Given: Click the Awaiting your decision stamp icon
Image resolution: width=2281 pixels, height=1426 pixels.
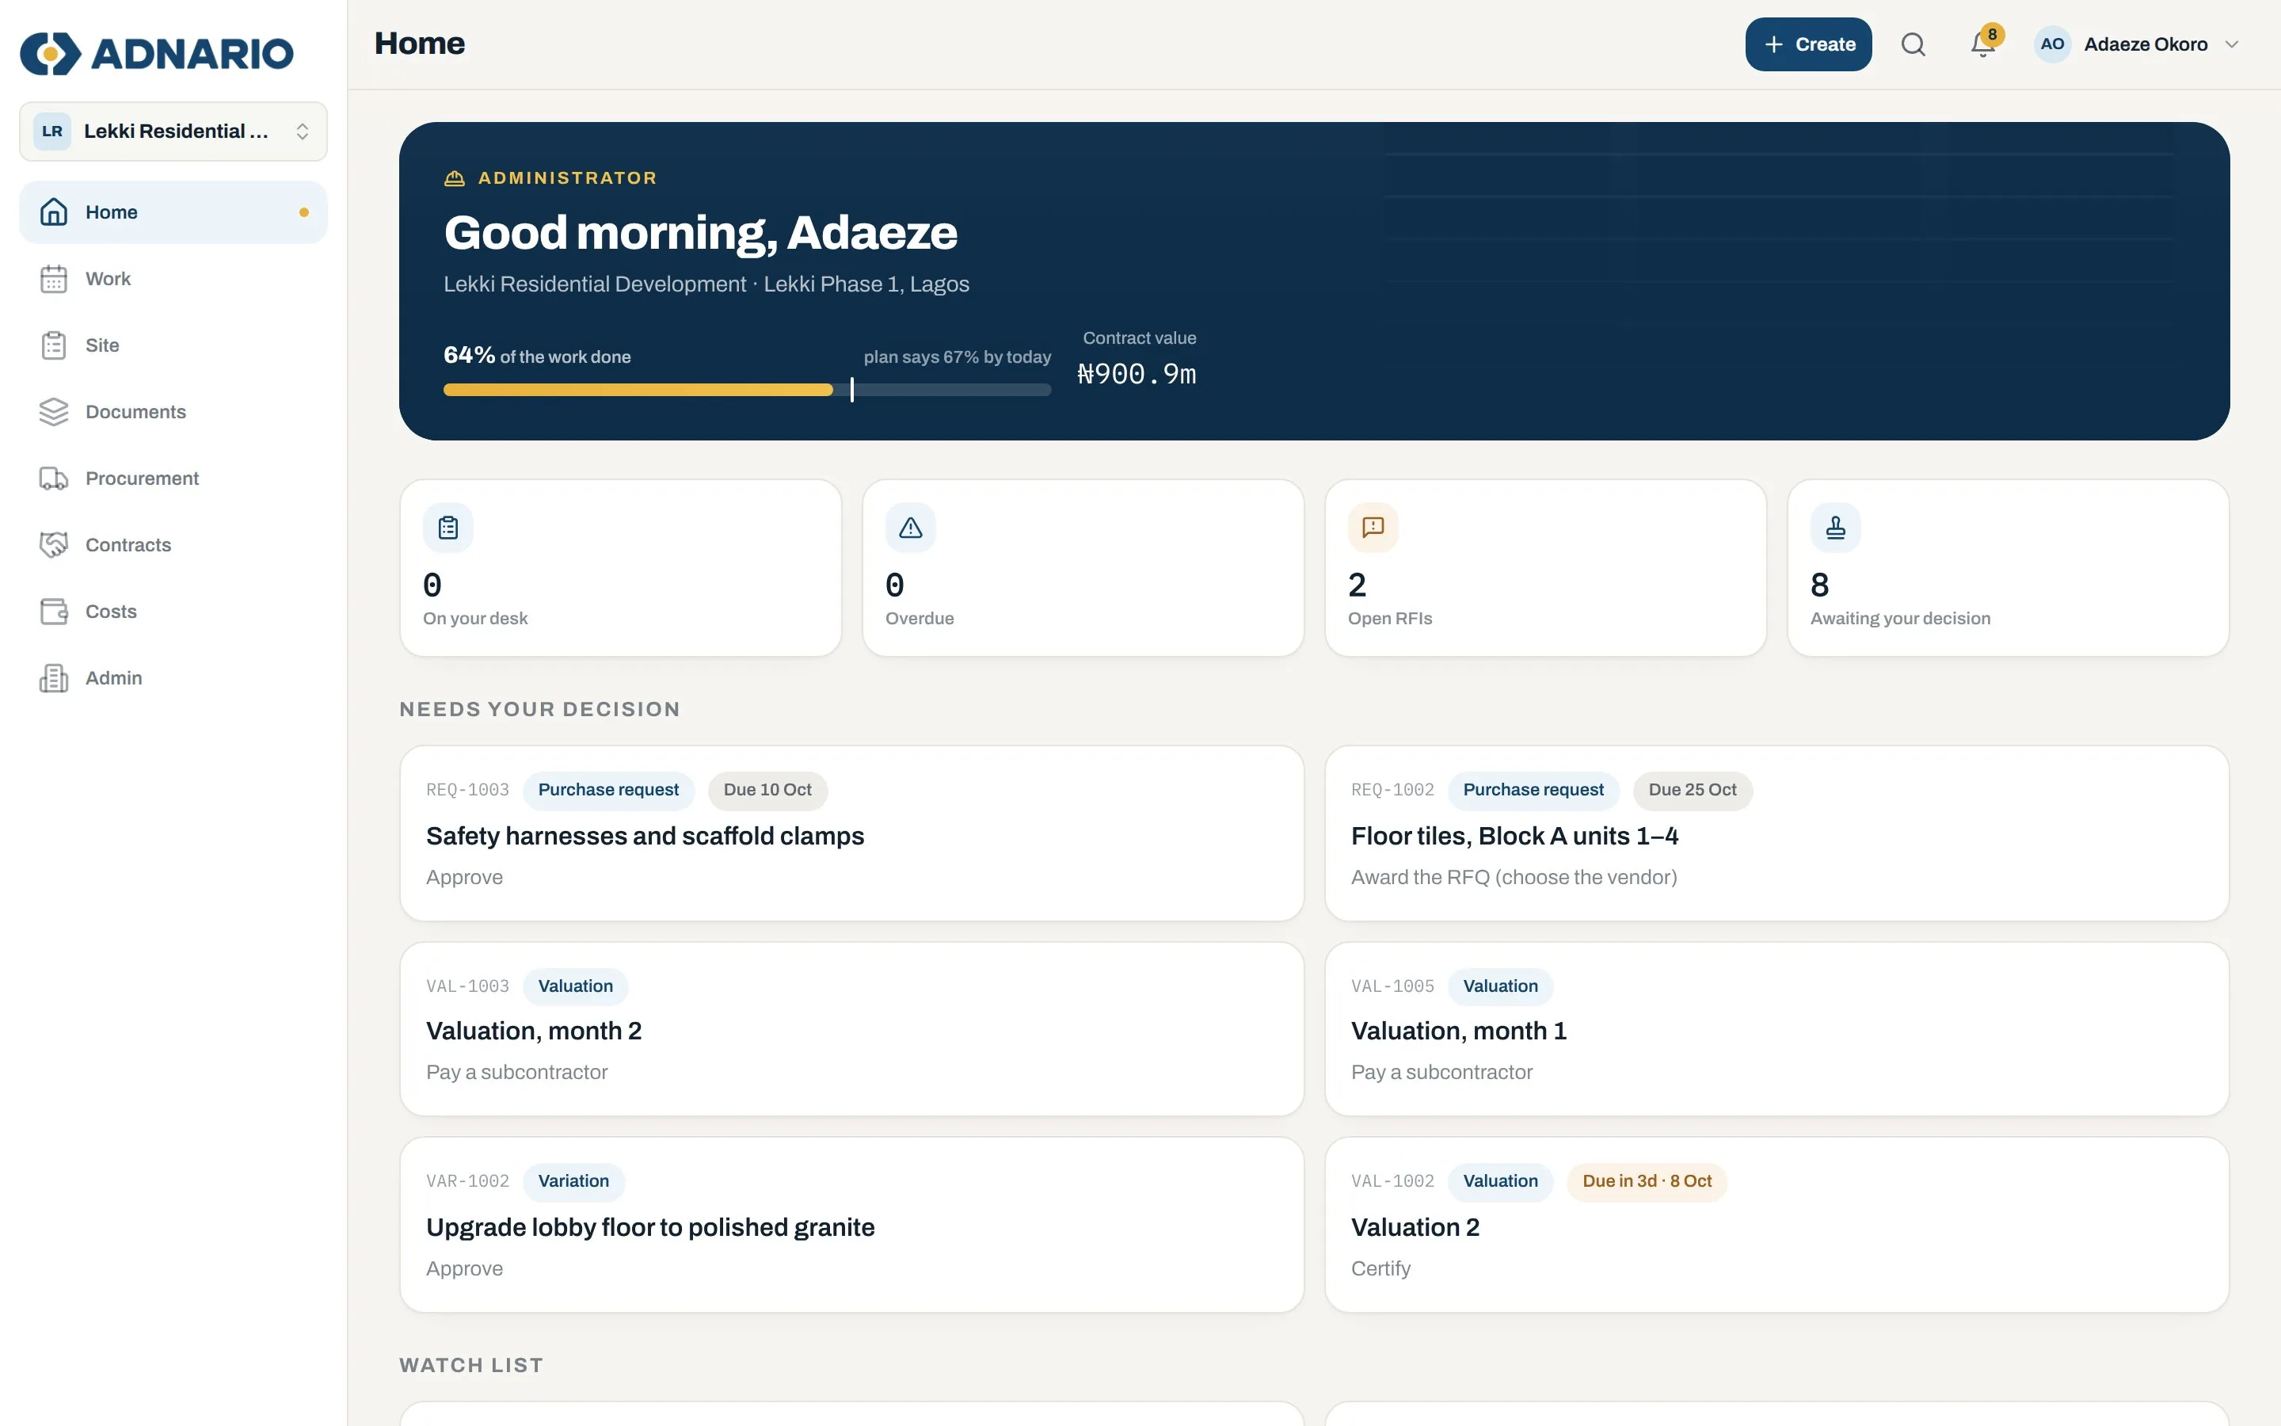Looking at the screenshot, I should (x=1835, y=527).
